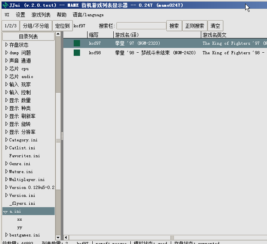267x244 pixels.
Task: Expand the Mature.ini tree node
Action: [x=7, y=172]
